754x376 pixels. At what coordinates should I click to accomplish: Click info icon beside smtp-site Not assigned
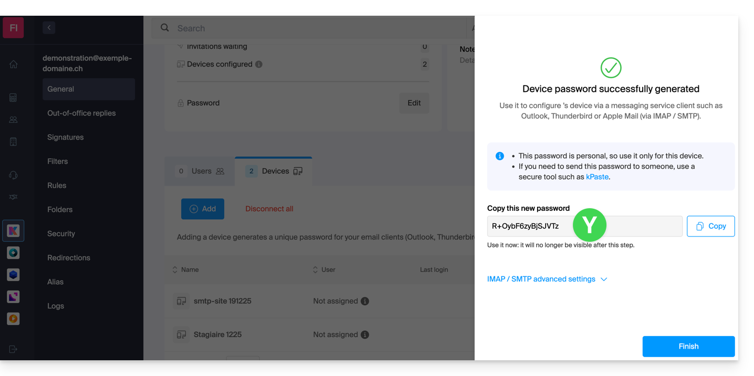pos(365,301)
